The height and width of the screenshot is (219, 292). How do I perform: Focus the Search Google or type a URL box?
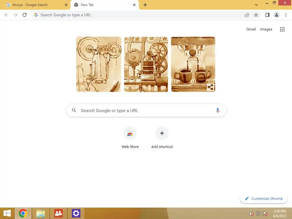point(146,110)
